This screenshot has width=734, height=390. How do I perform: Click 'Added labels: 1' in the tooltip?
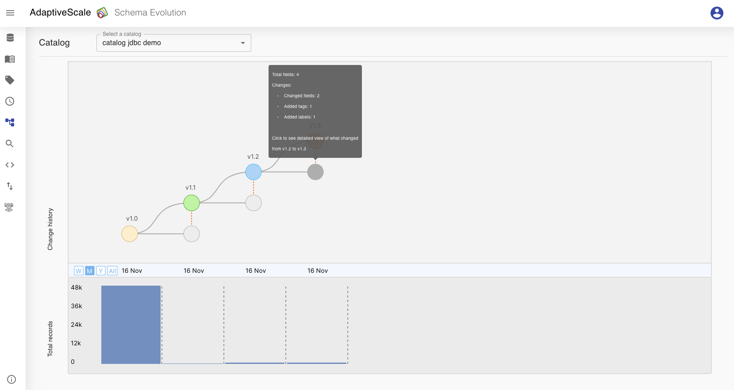pos(300,117)
